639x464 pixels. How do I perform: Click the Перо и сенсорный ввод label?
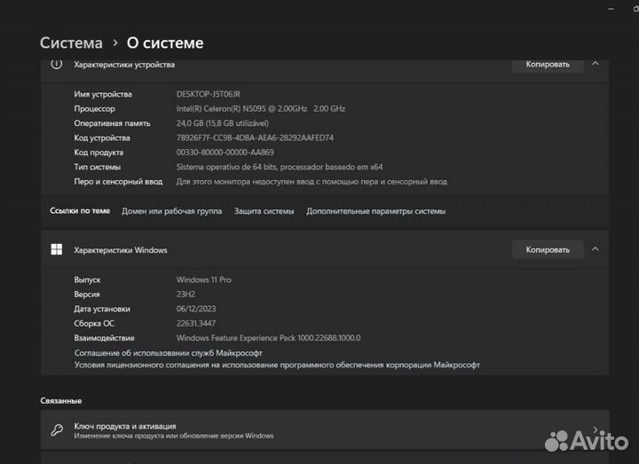[118, 182]
